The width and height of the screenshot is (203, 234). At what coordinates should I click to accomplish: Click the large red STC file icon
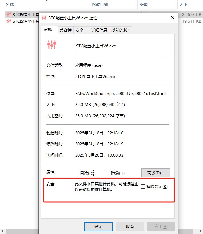pyautogui.click(x=52, y=45)
